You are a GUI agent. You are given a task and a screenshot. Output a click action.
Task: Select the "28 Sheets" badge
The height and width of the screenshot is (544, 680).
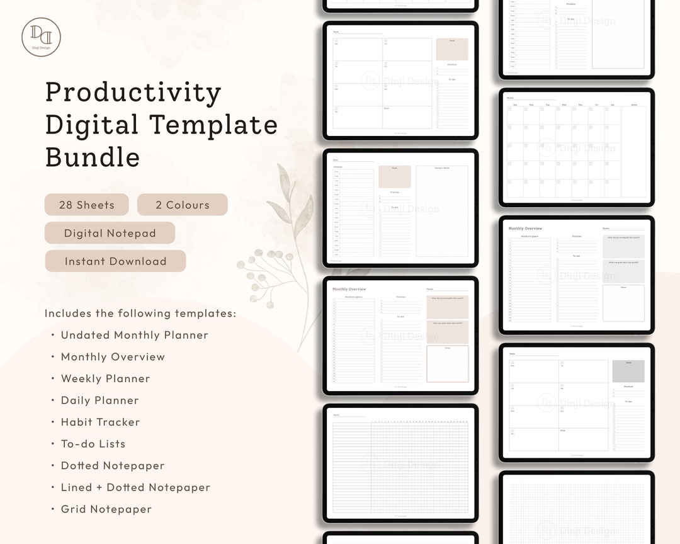(x=86, y=205)
